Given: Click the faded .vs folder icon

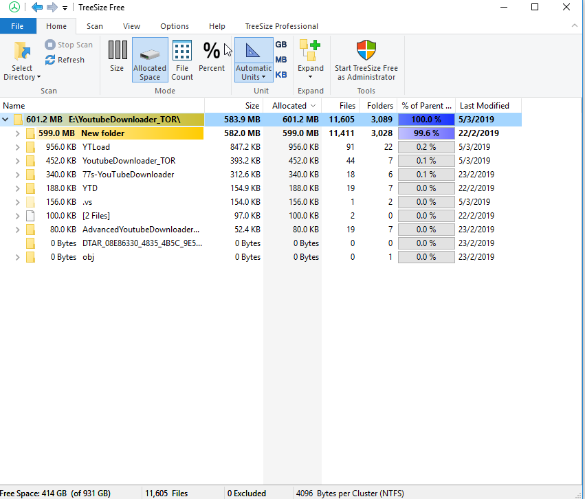Looking at the screenshot, I should coord(30,202).
